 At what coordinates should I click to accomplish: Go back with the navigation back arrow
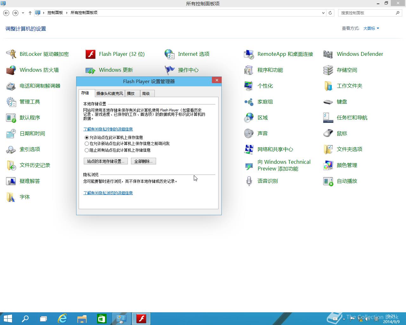tap(6, 13)
